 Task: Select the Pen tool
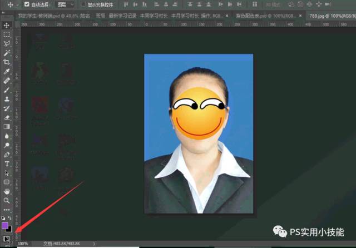tap(6, 155)
